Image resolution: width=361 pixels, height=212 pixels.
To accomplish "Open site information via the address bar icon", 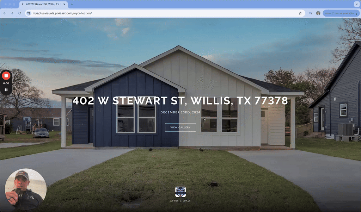I will click(28, 13).
